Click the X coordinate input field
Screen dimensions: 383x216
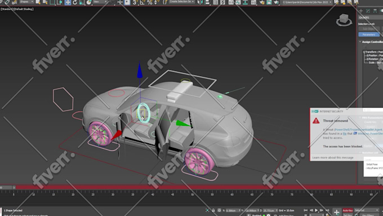(233, 210)
